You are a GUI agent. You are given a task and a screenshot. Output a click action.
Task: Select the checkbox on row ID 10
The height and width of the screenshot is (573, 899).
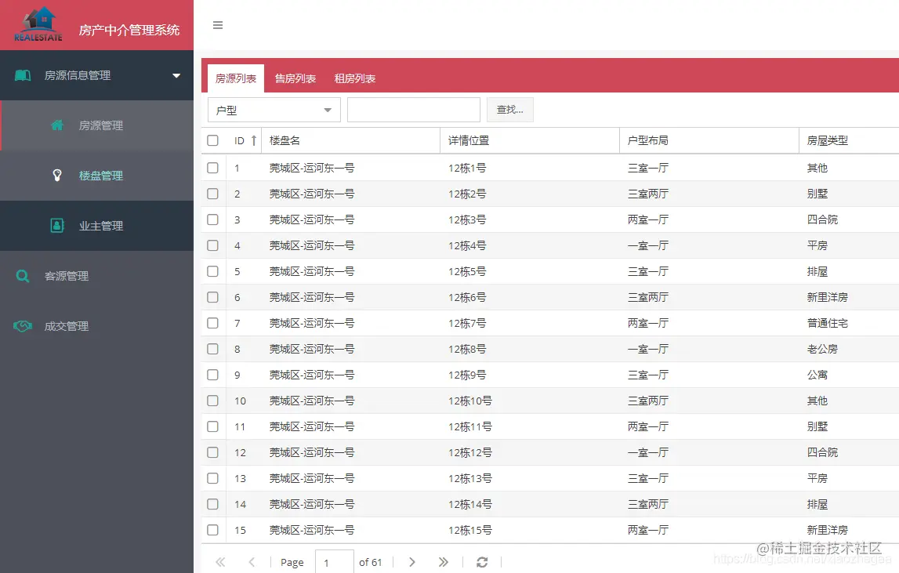212,401
